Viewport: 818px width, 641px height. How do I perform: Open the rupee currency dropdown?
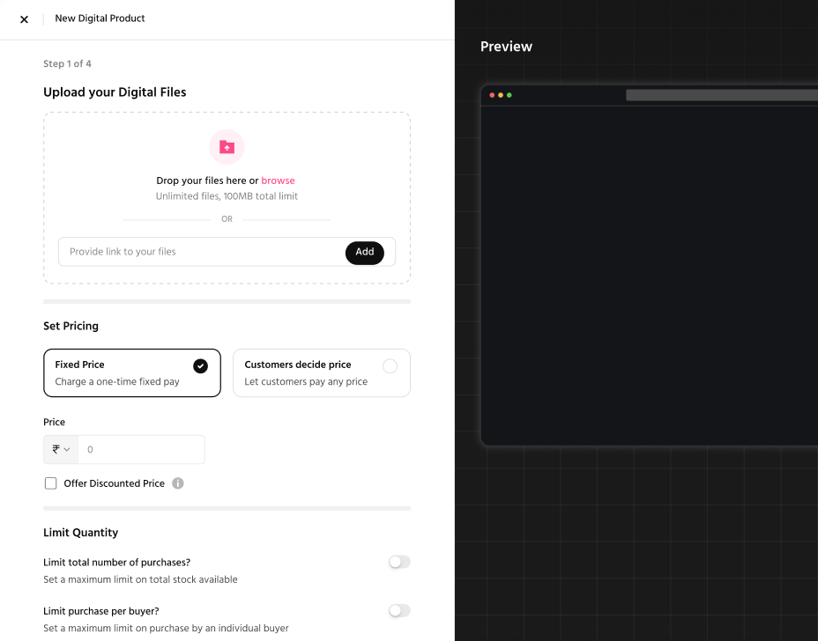pyautogui.click(x=61, y=449)
